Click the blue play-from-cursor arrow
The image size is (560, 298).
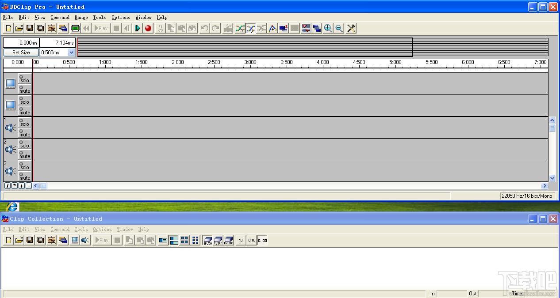138,28
